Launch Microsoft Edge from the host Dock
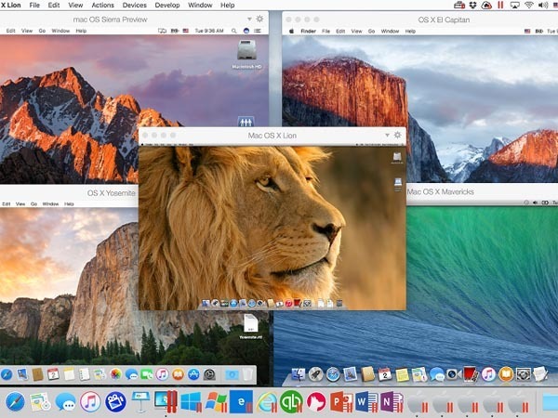Image resolution: width=558 pixels, height=418 pixels. 241,402
